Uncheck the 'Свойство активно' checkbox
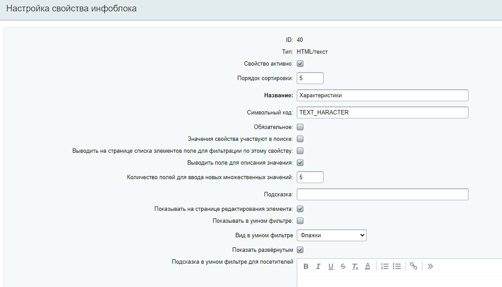Screen dimensions: 502x287 click(x=300, y=64)
